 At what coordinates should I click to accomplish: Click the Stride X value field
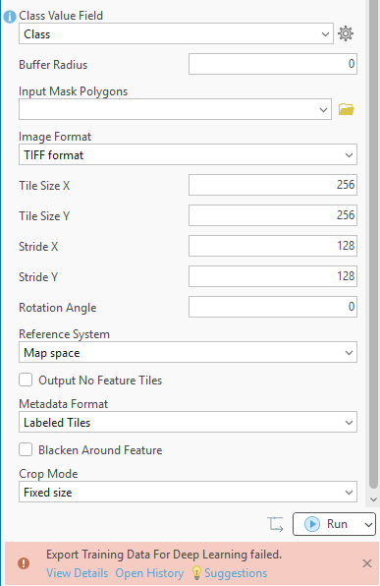coord(273,246)
